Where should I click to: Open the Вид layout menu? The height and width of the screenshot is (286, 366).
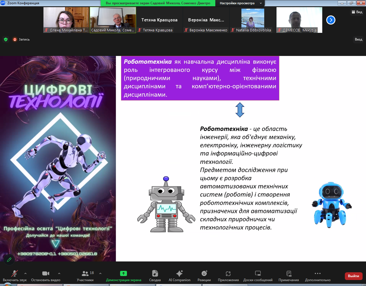pos(357,12)
